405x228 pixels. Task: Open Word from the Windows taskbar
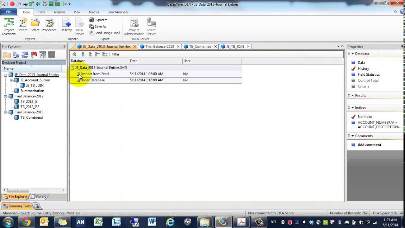click(152, 222)
